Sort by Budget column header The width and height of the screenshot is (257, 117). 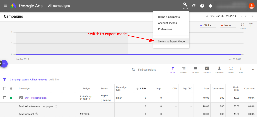86,89
